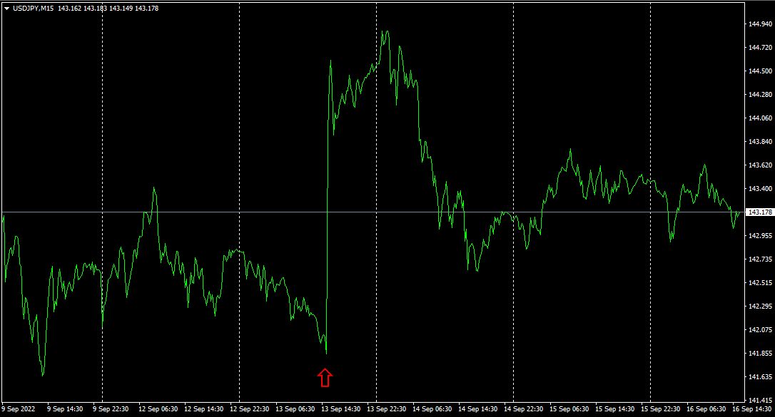Click the 16 Sep 06:30 time axis label
Viewport: 775px width, 417px height.
(706, 409)
